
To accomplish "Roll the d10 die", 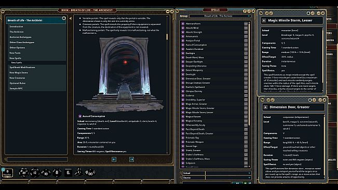I will [x=46, y=172].
